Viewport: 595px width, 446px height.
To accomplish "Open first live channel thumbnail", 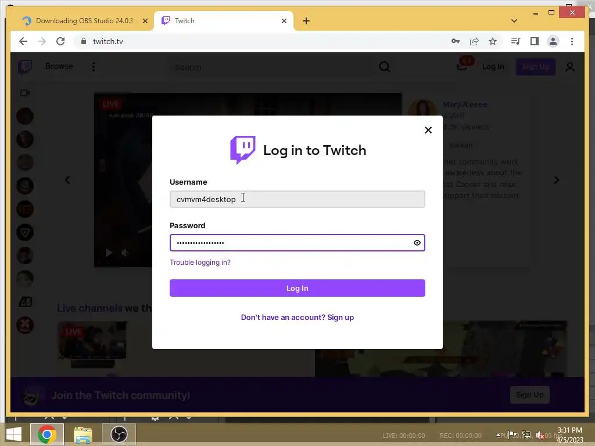I will coord(92,340).
